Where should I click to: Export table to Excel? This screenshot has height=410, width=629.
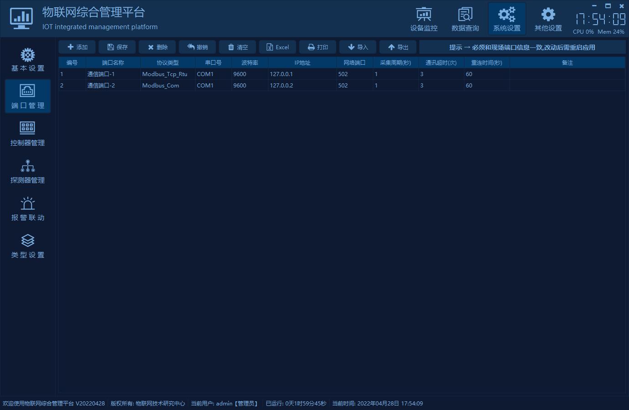(278, 47)
